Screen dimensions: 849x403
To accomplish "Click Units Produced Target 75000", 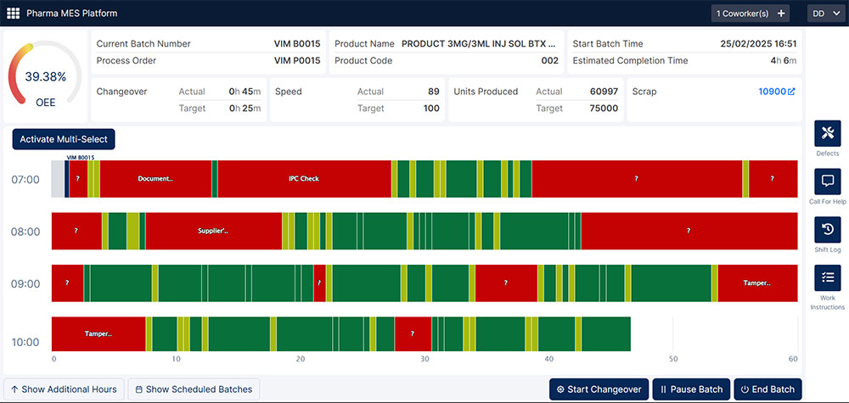I will point(604,109).
